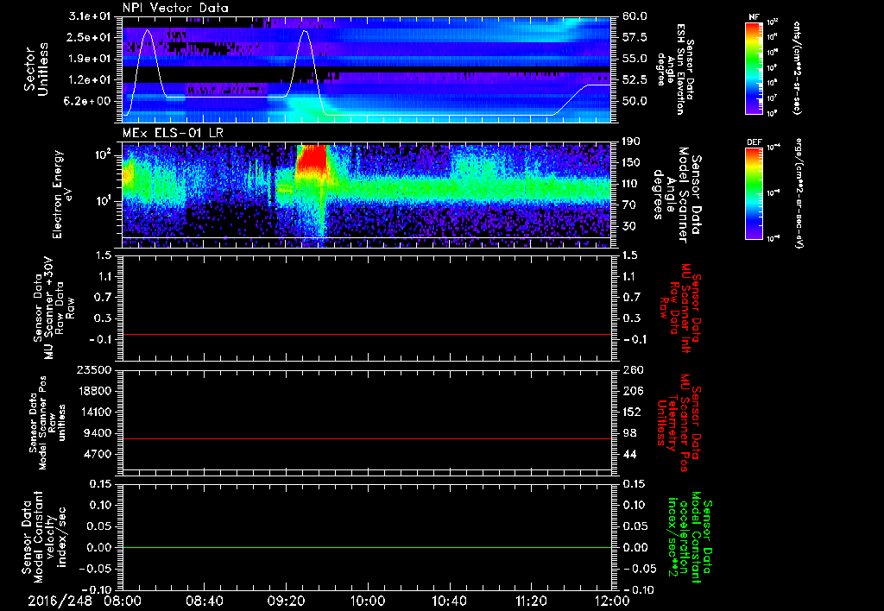Click the 190 scanner angle tick value
884x611 pixels.
pyautogui.click(x=633, y=142)
